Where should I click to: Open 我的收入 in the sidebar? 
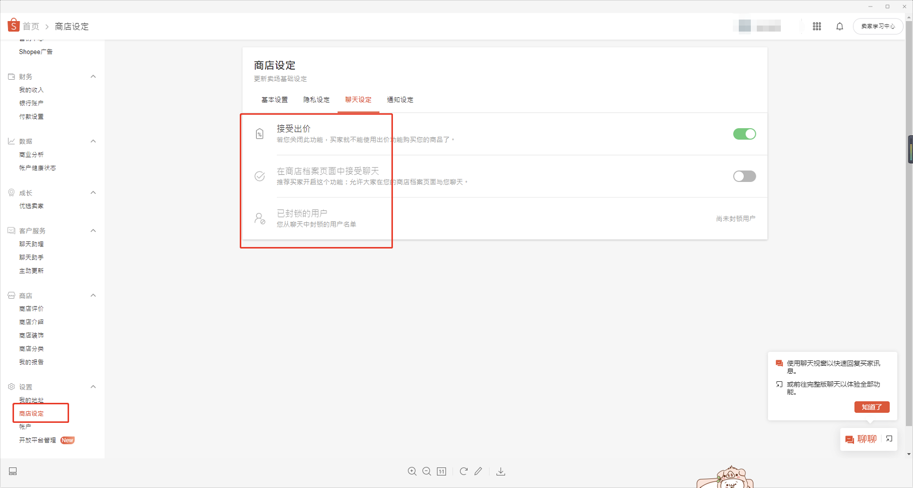click(x=31, y=90)
